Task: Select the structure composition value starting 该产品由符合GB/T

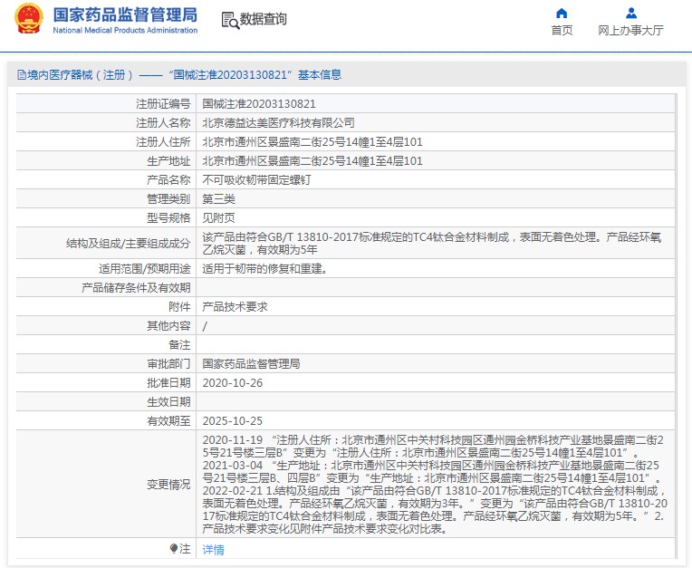Action: tap(432, 243)
